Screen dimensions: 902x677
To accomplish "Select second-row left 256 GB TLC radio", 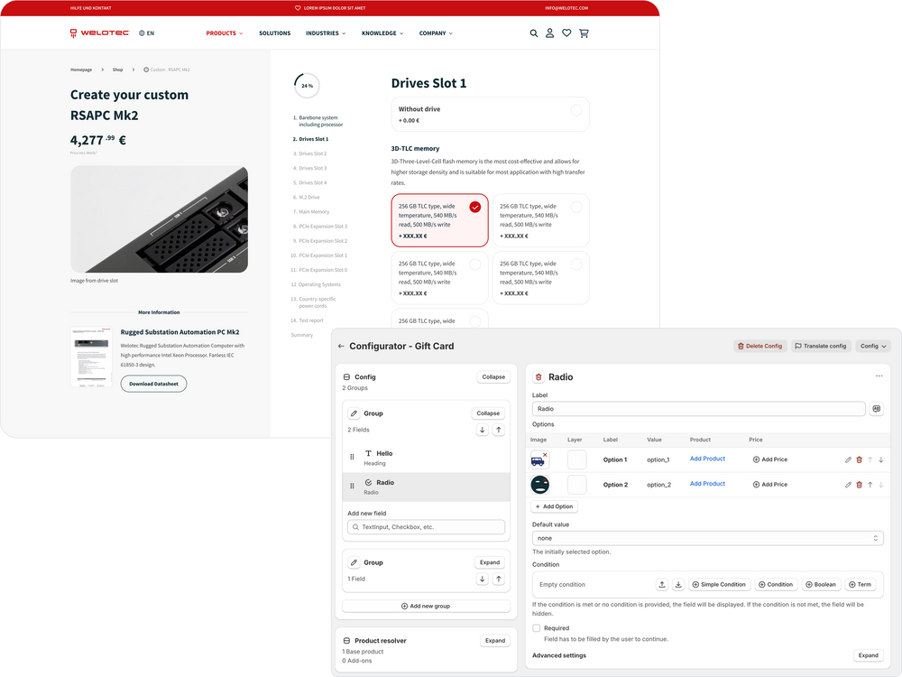I will (475, 264).
